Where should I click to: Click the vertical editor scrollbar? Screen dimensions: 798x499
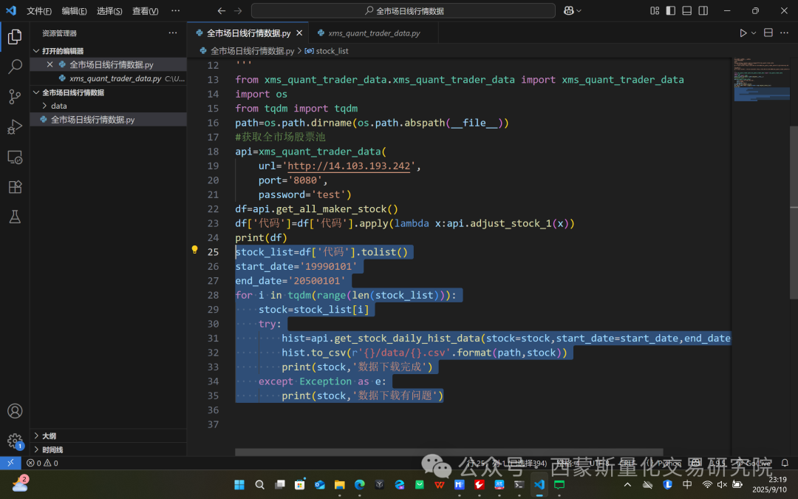(794, 212)
